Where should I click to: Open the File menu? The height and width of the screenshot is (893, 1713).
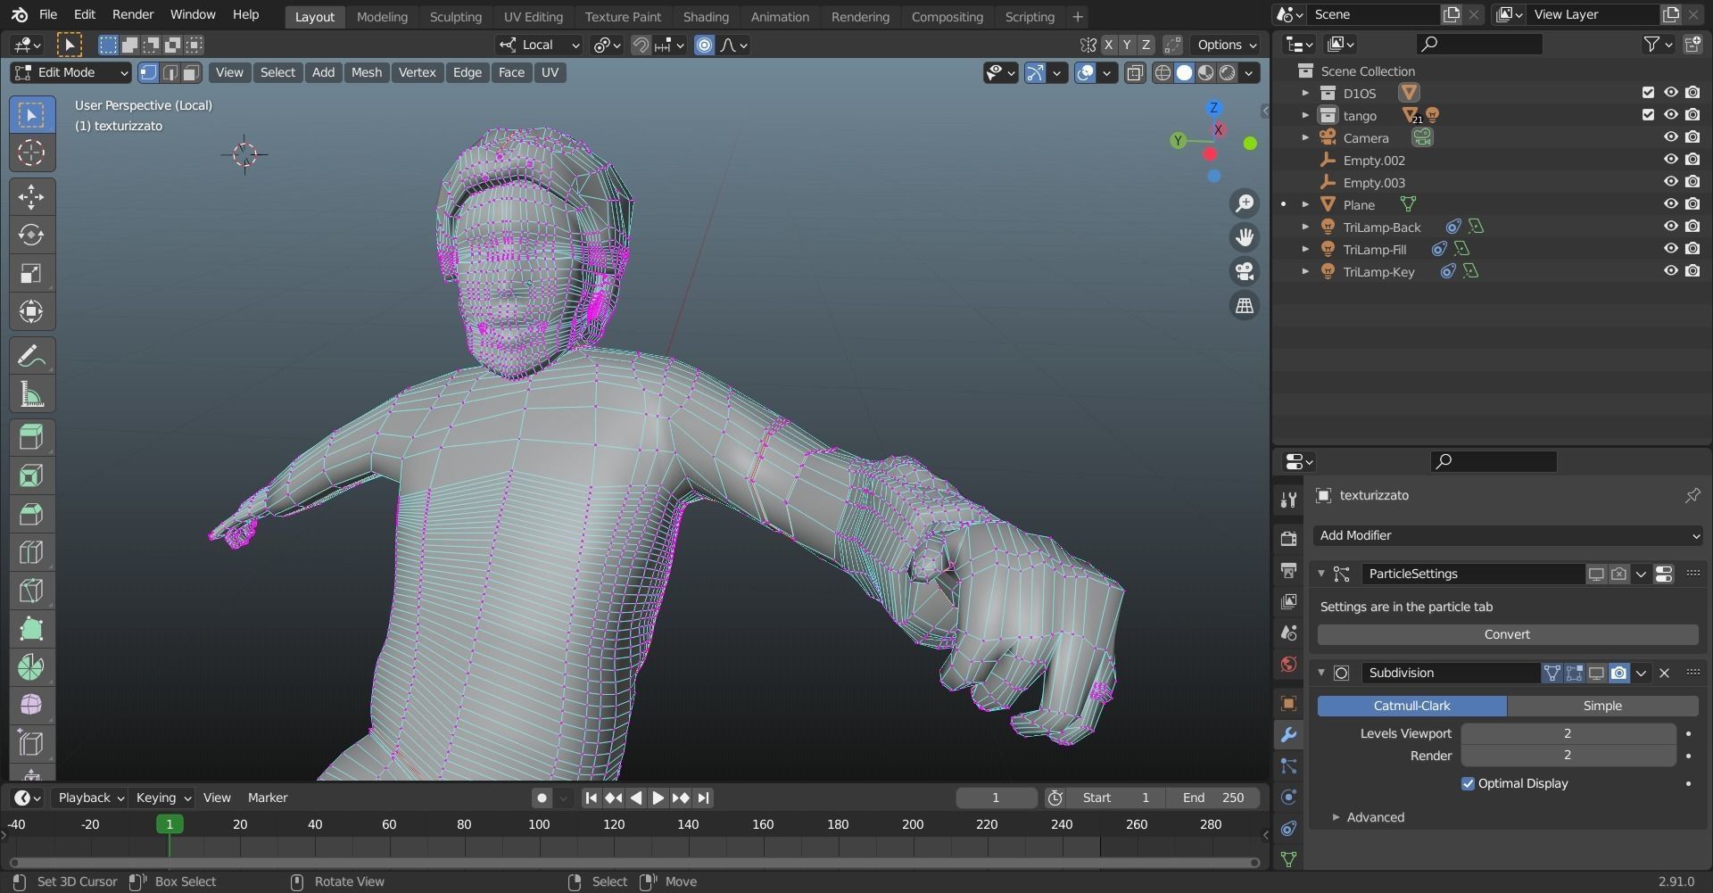(48, 15)
